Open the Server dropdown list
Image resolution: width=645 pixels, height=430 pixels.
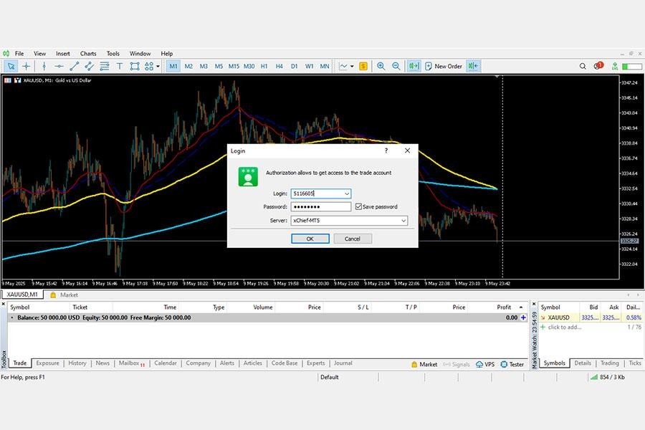(x=403, y=221)
